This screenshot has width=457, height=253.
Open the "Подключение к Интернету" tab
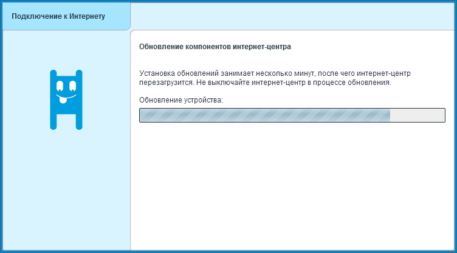pos(58,16)
